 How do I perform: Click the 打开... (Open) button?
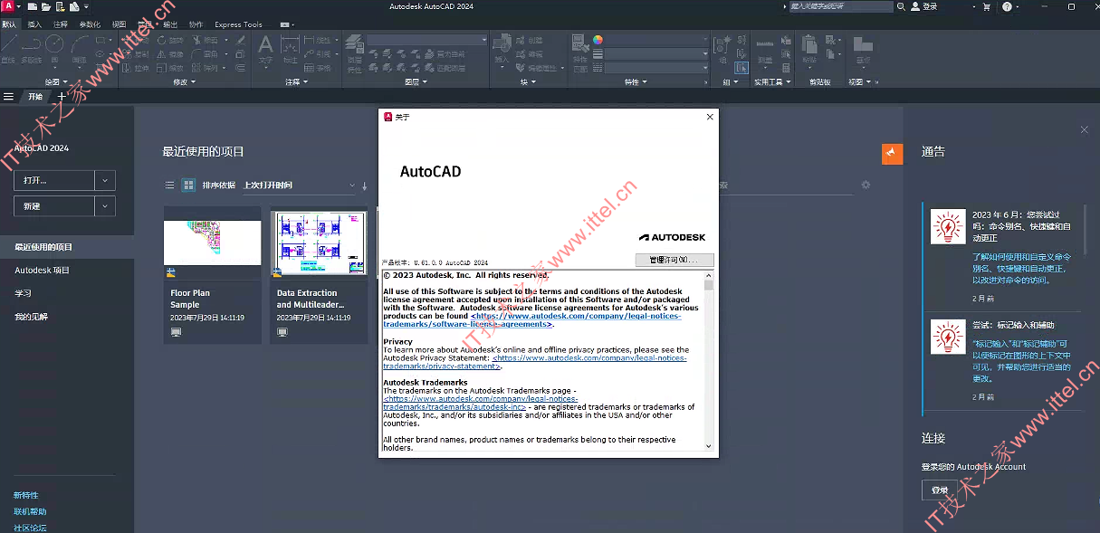tap(53, 180)
